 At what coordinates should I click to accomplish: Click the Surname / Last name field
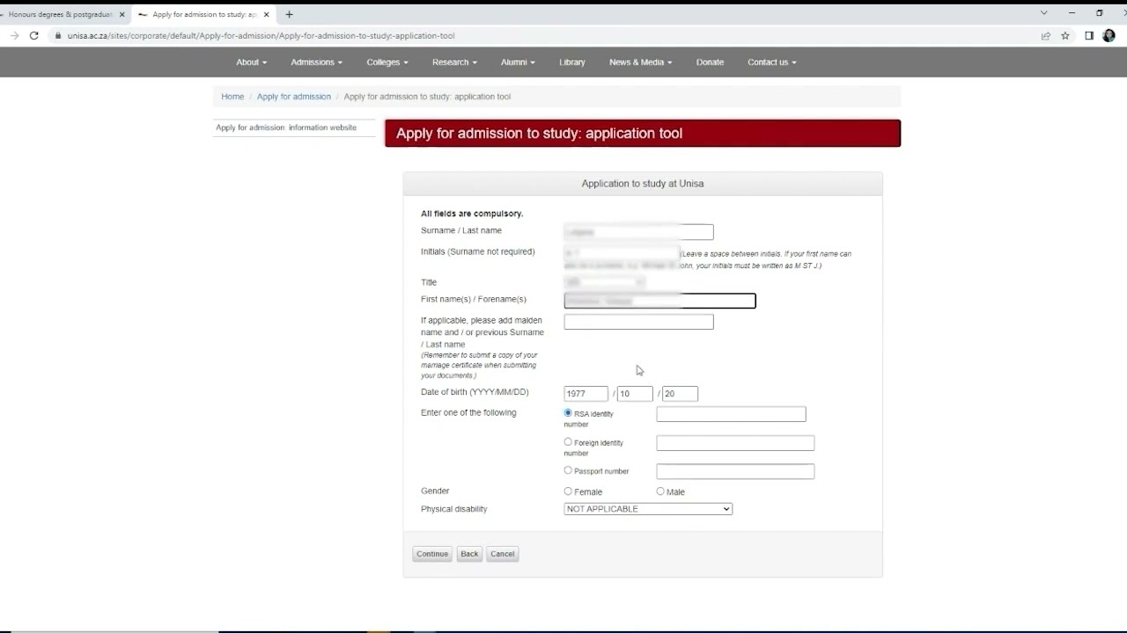638,232
